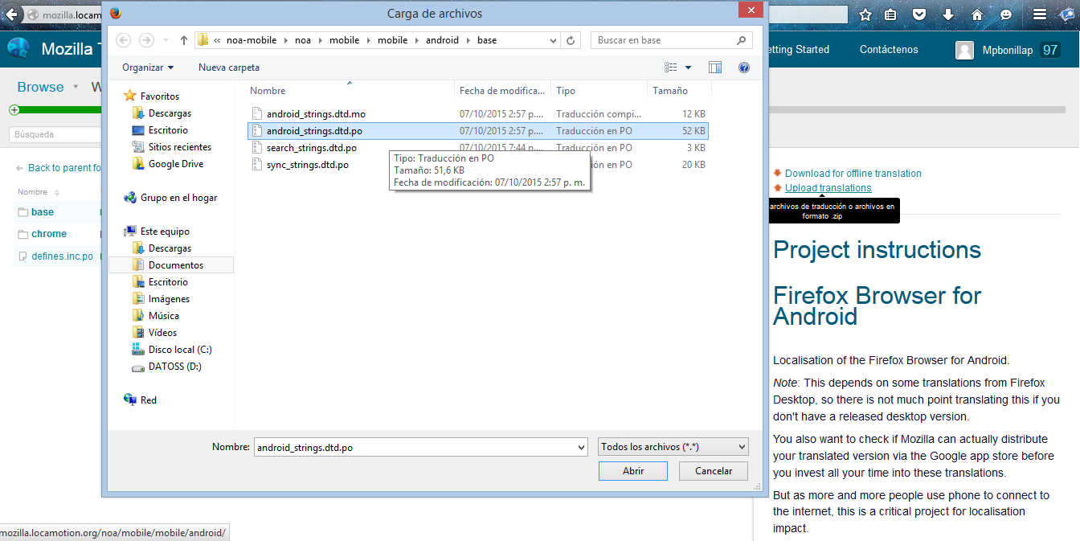1080x541 pixels.
Task: Click the green plus progress icon
Action: (14, 110)
